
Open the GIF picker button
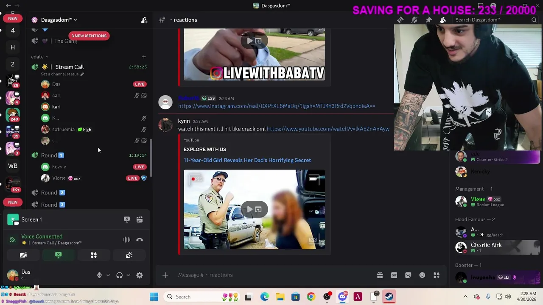pyautogui.click(x=394, y=275)
